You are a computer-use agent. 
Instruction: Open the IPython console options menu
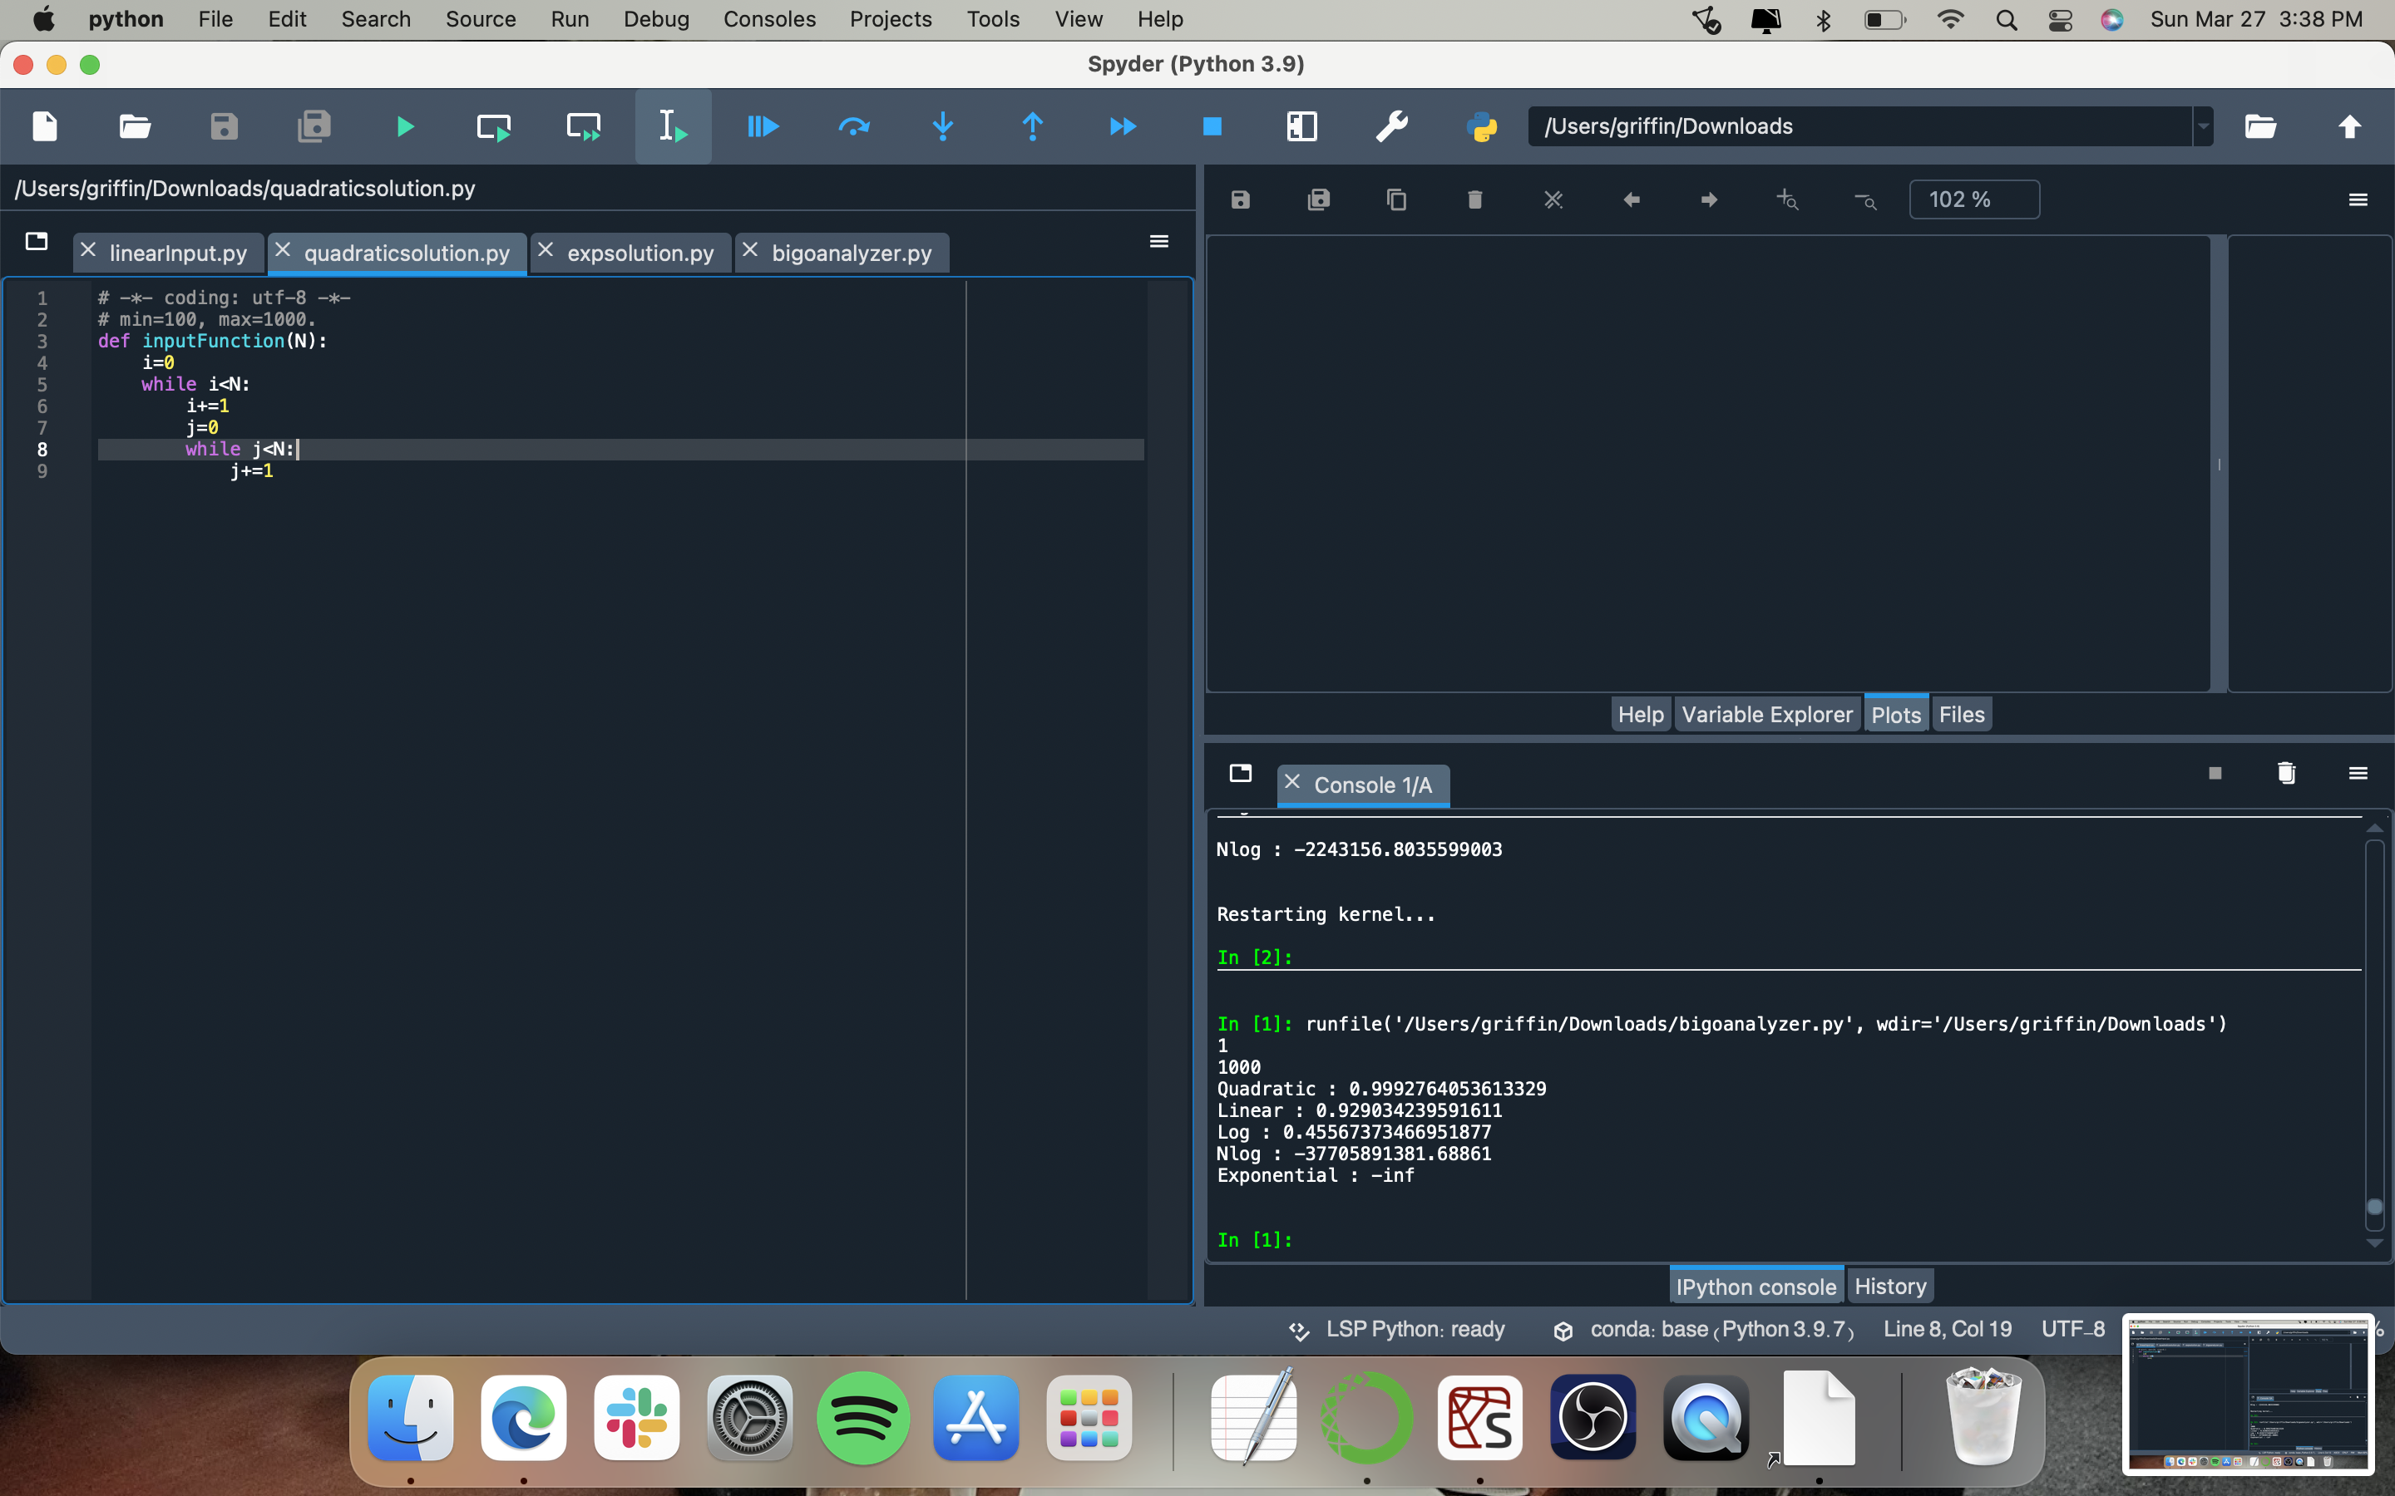pyautogui.click(x=2358, y=773)
